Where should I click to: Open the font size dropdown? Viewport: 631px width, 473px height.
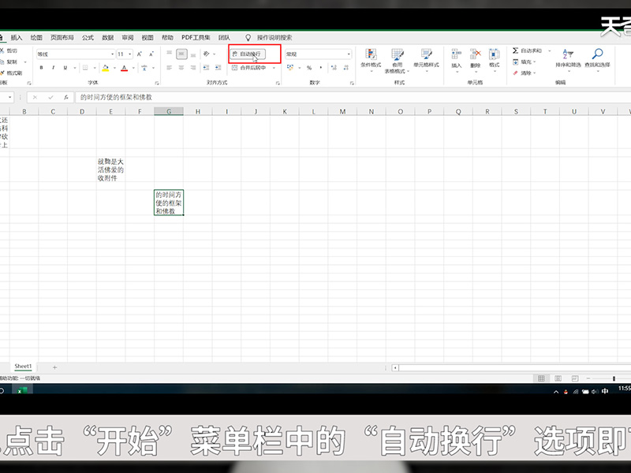pos(130,54)
